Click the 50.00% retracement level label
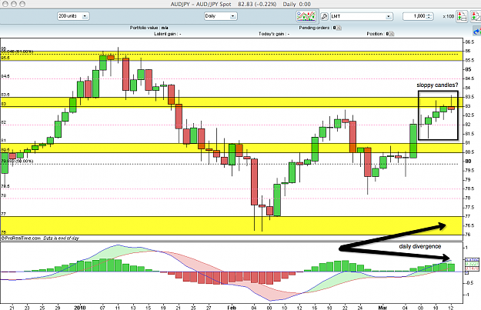This screenshot has height=310, width=481. (x=17, y=161)
